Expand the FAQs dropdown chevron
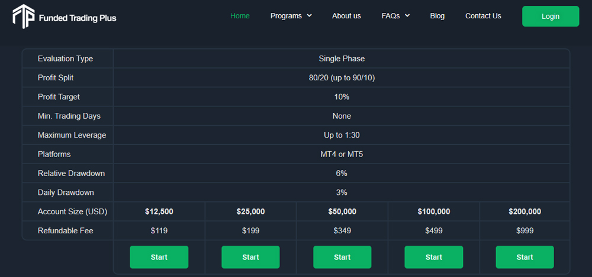The height and width of the screenshot is (277, 592). 407,16
